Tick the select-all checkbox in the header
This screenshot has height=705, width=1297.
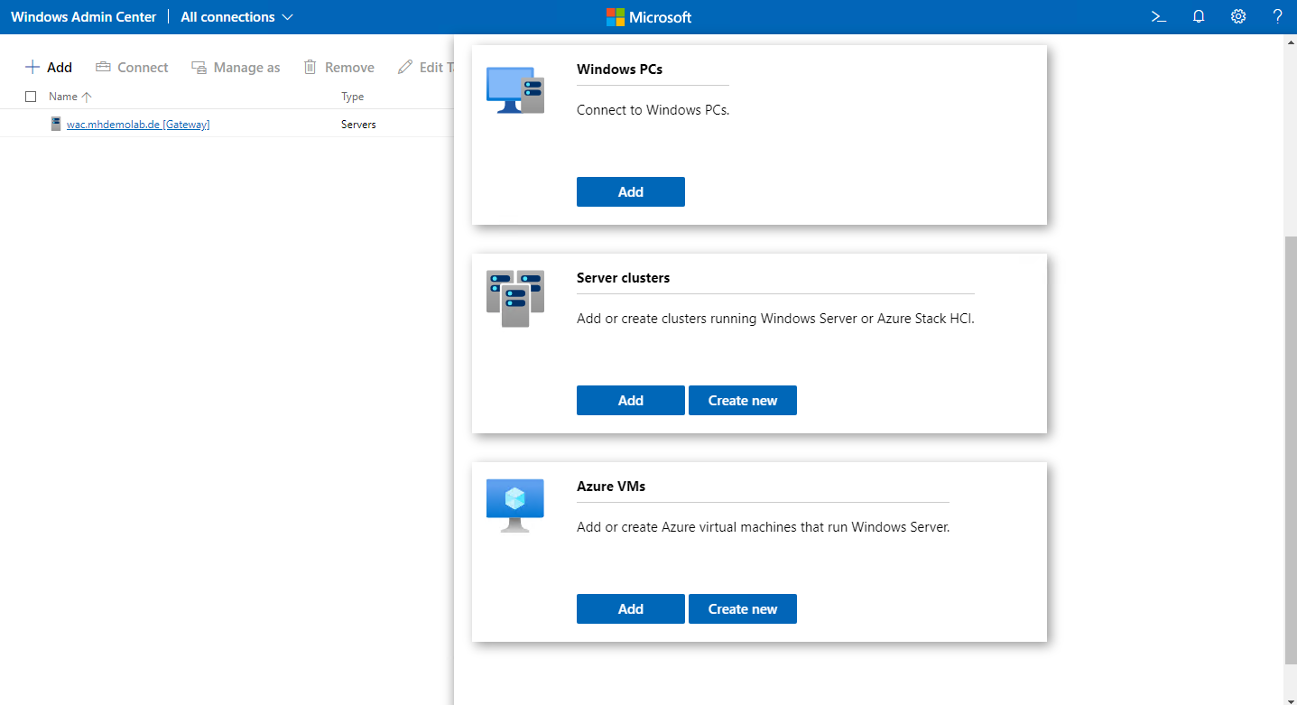(x=31, y=96)
